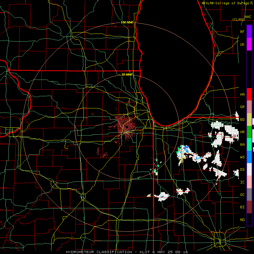254x254 pixels.
Task: Click the DS white legend swatch
Action: point(249,169)
